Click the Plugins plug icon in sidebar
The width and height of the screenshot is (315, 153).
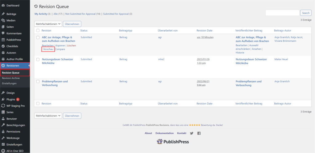tap(3, 99)
